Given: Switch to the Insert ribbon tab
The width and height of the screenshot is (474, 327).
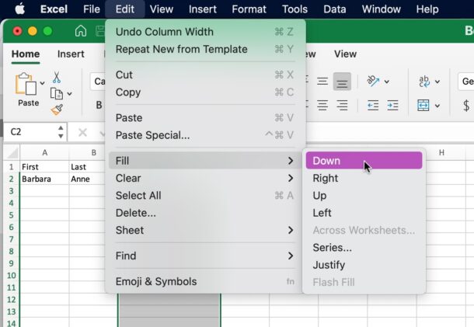Looking at the screenshot, I should pyautogui.click(x=71, y=54).
